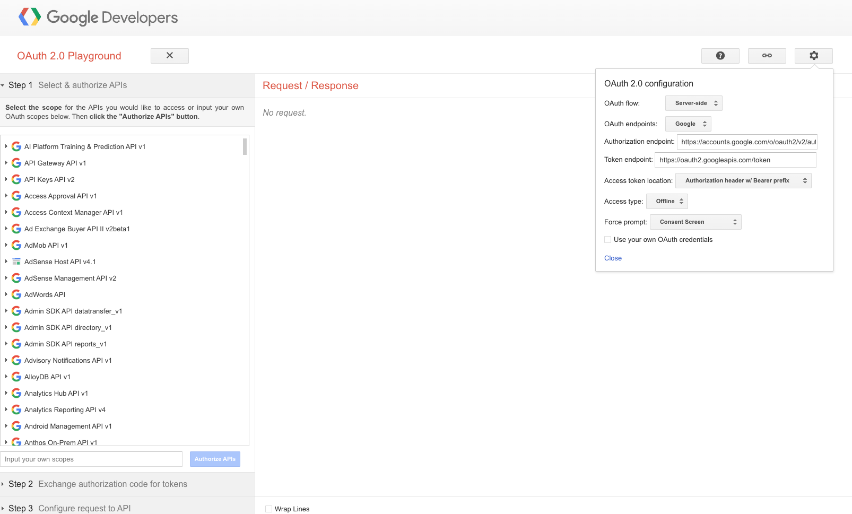The width and height of the screenshot is (852, 514).
Task: Open the OAuth flow dropdown
Action: tap(693, 103)
